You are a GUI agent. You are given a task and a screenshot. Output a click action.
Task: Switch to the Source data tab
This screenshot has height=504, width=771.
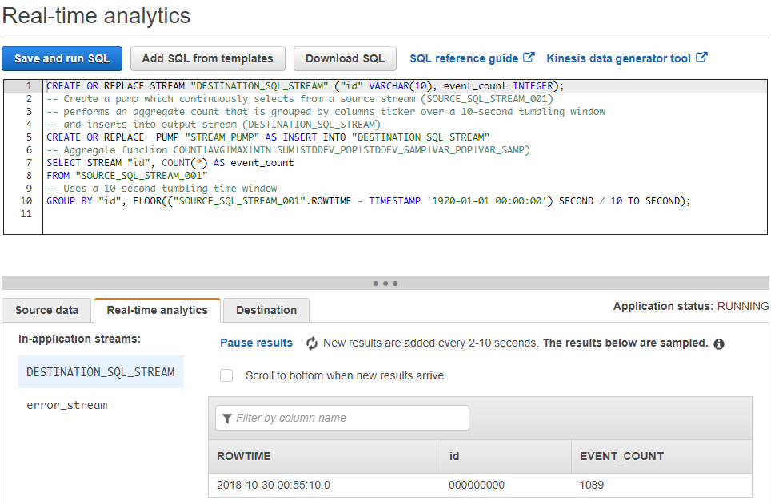(47, 310)
